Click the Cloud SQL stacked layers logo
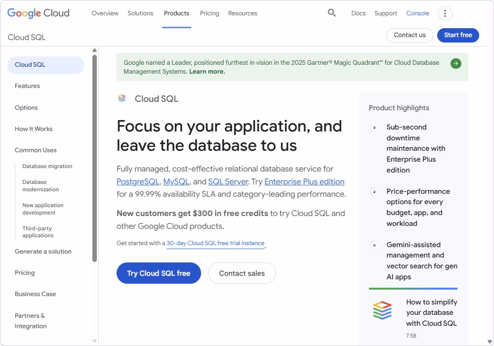Viewport: 494px width, 346px height. (122, 98)
